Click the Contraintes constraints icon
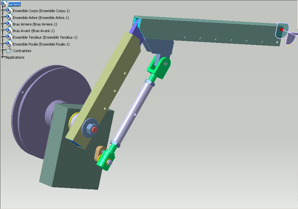298x209 pixels. (x=9, y=50)
